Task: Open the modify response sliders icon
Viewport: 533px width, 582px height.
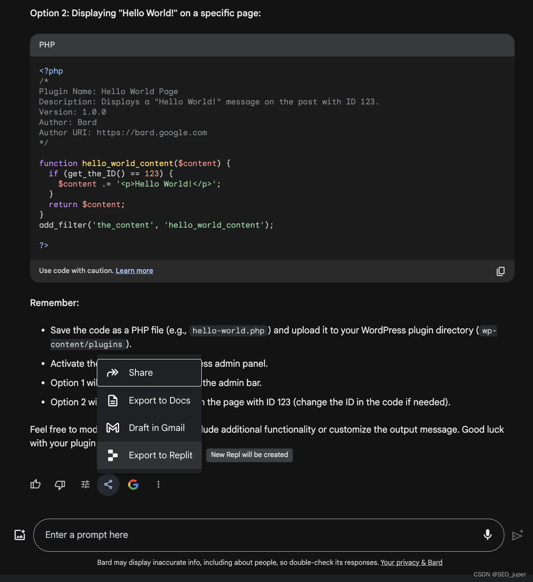Action: (85, 484)
